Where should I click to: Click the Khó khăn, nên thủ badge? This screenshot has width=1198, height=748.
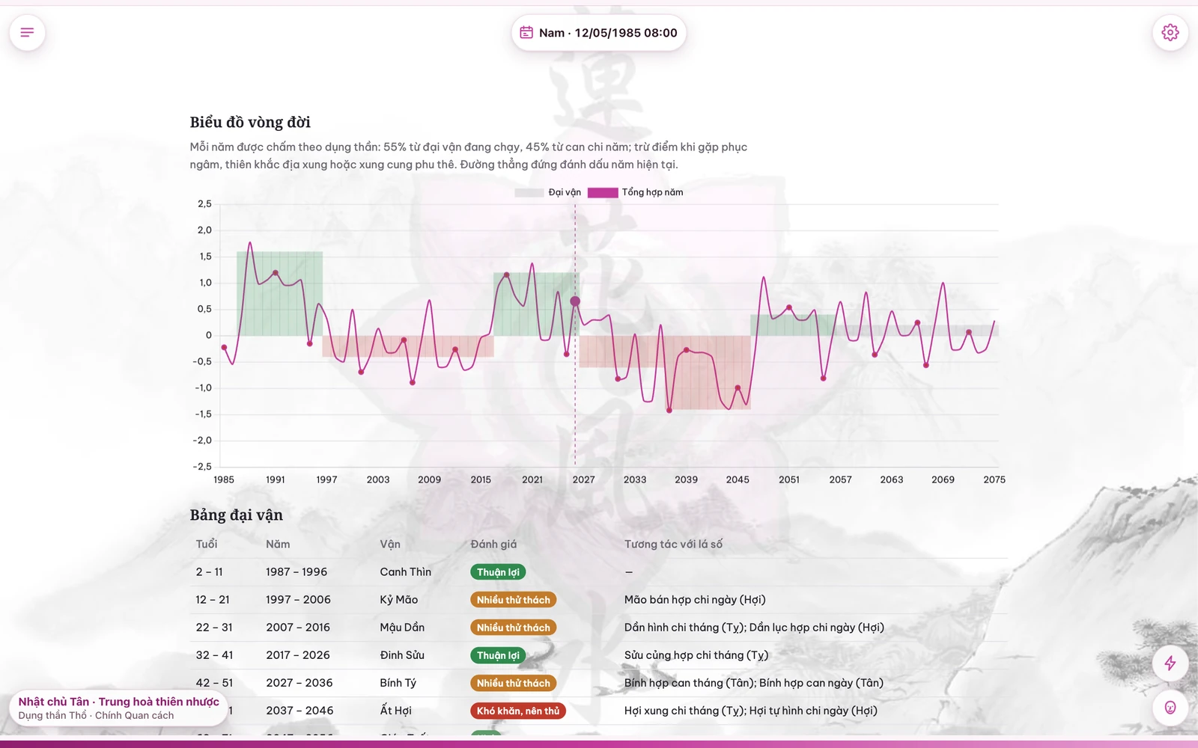pos(518,711)
